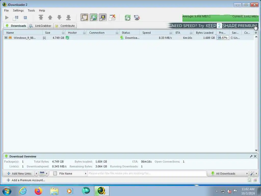Select the Downloads tab
The height and width of the screenshot is (196, 261).
pos(16,26)
